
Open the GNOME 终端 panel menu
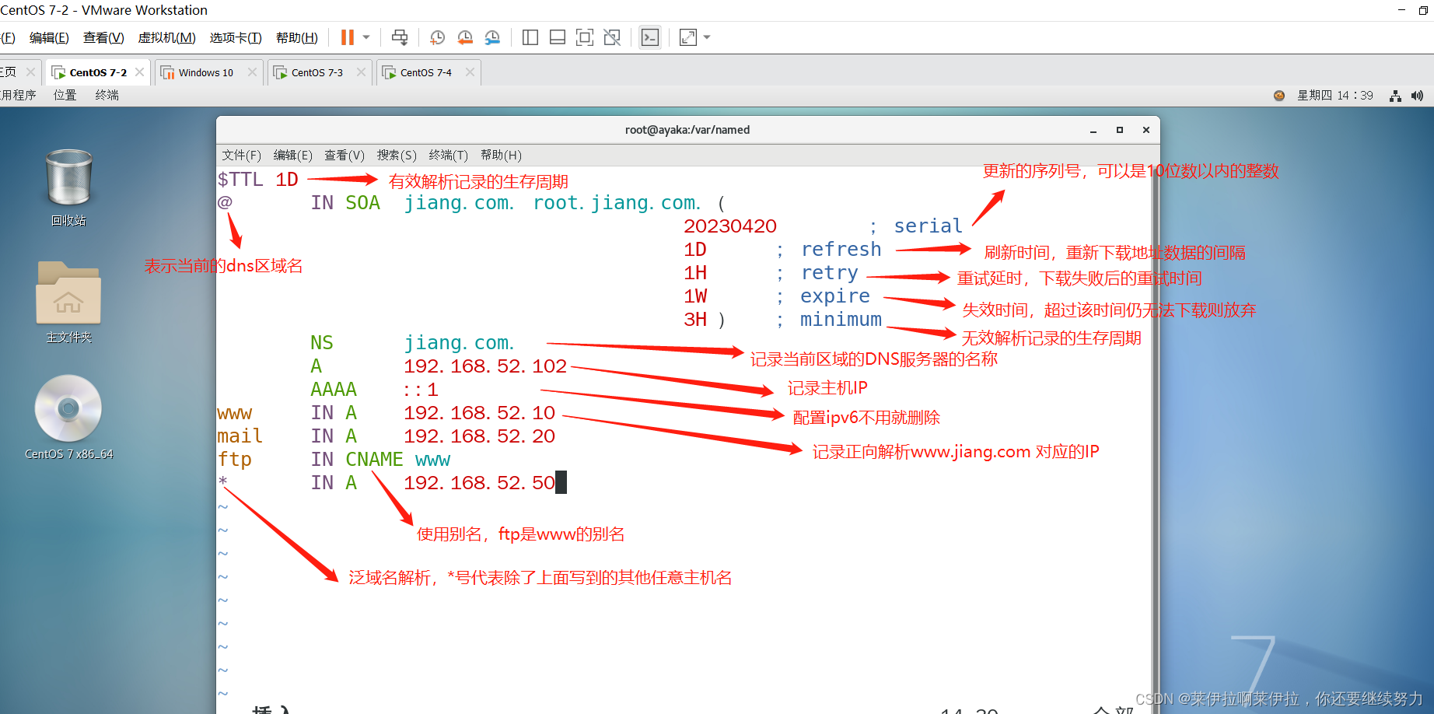point(107,95)
